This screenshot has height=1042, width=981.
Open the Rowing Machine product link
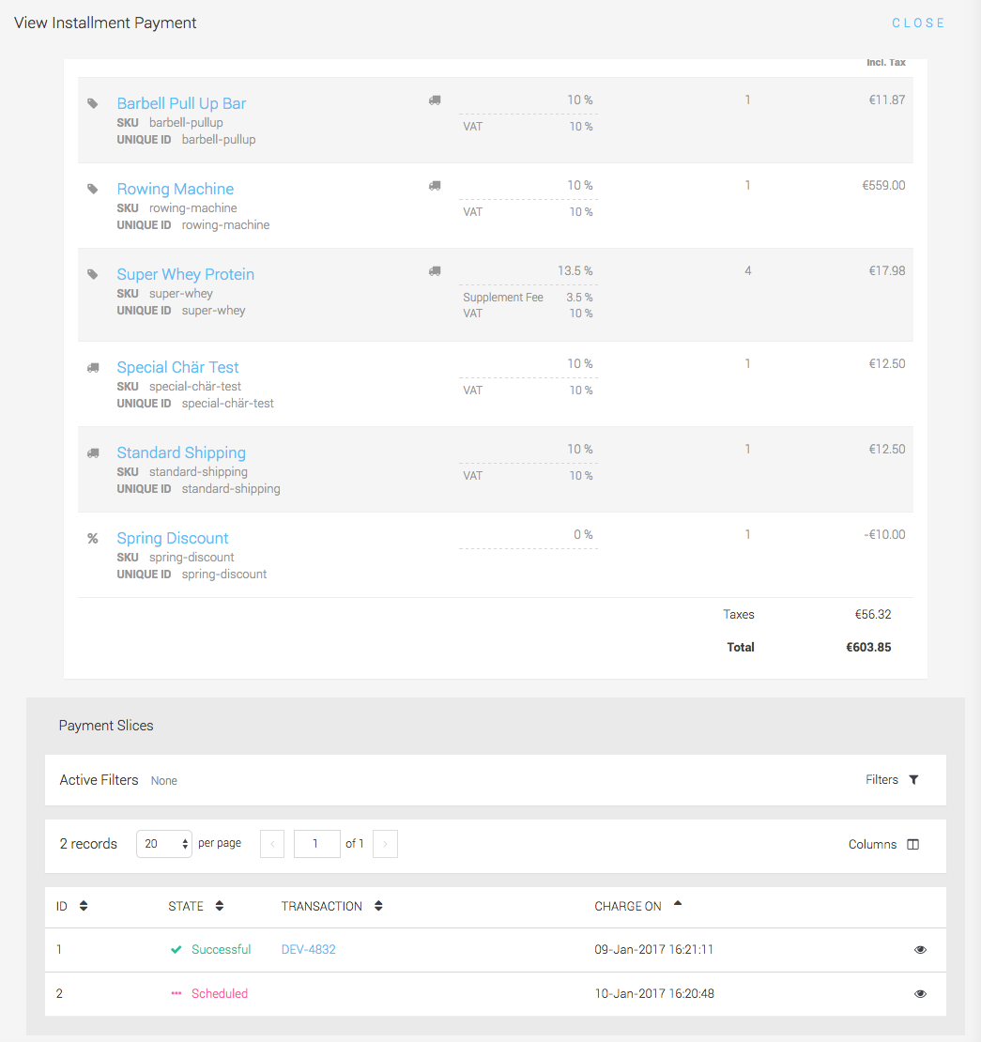coord(175,189)
